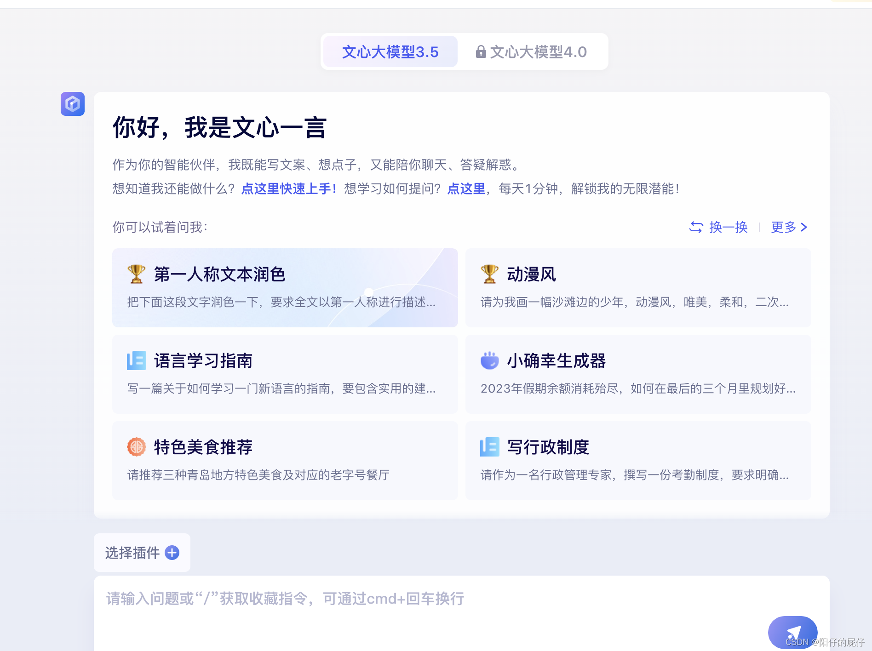
Task: Click the ERNIE Bot avatar logo icon
Action: coord(73,104)
